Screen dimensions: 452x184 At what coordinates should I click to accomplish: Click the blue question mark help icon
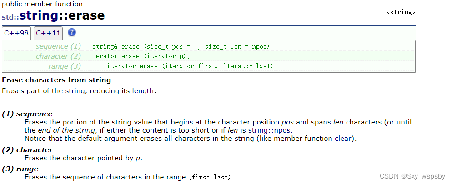[x=71, y=33]
